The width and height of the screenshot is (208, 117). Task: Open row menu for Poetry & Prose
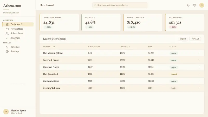[199, 60]
